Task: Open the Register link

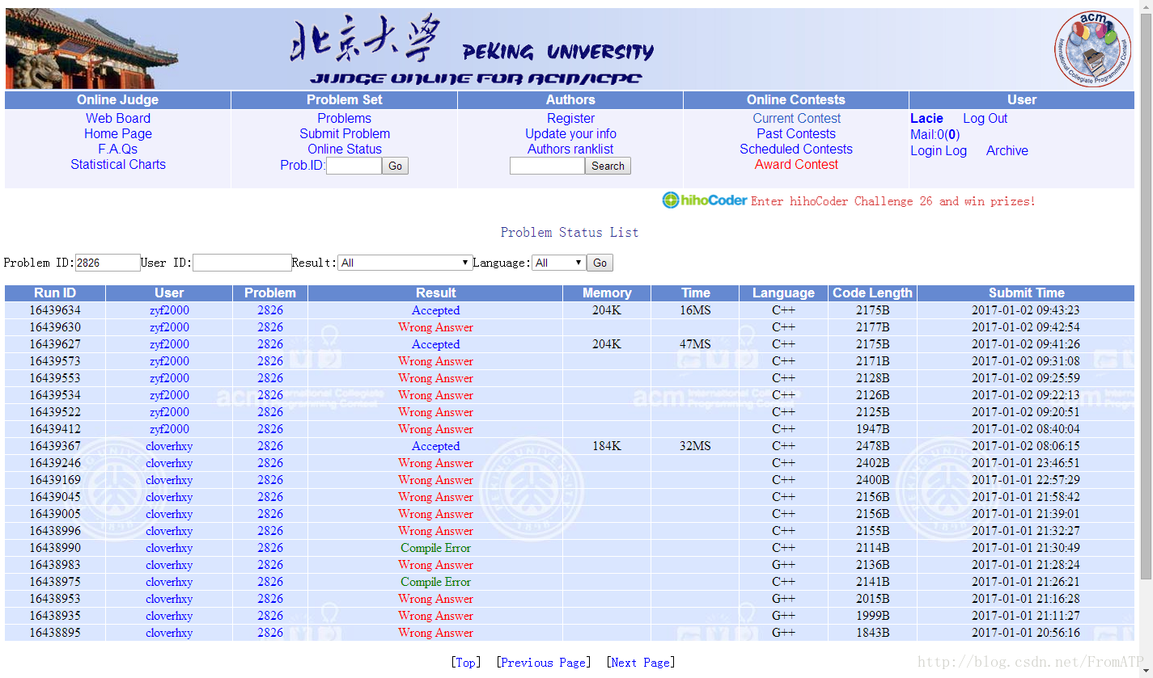Action: pyautogui.click(x=570, y=118)
